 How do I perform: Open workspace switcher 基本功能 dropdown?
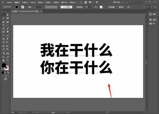118,2
